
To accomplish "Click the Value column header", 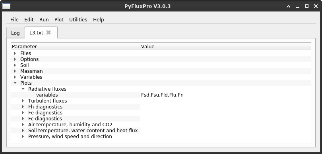I will click(225, 47).
